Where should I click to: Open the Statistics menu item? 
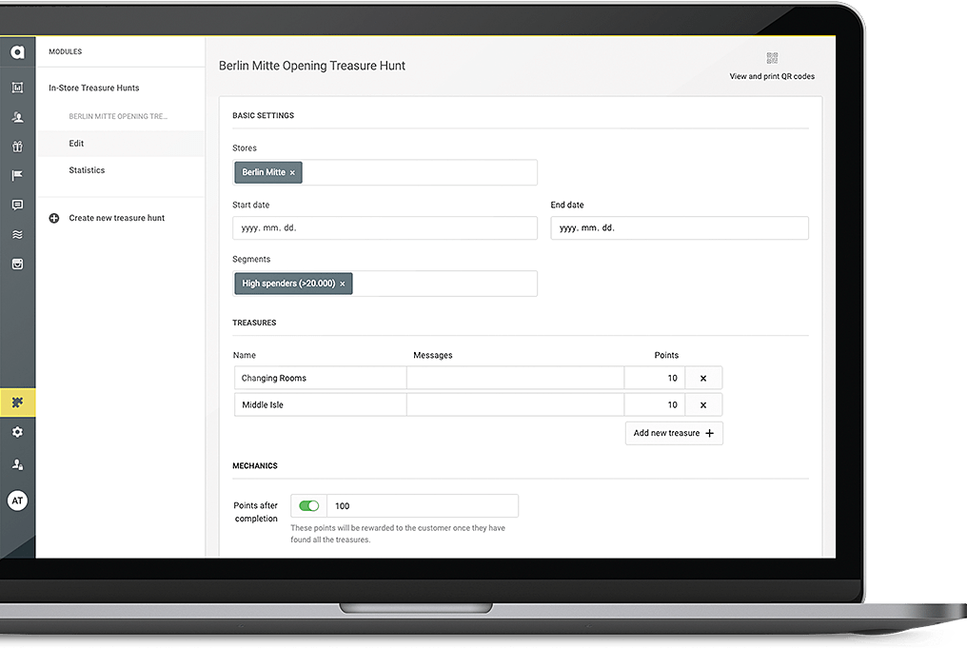[87, 170]
